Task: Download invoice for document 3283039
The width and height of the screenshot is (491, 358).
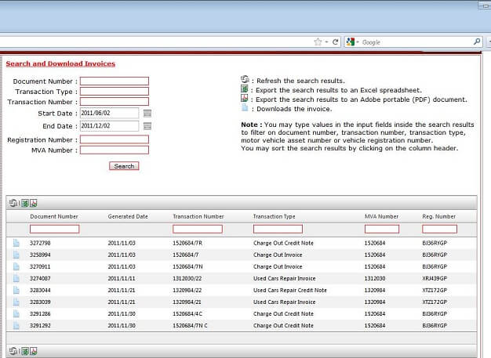Action: coord(16,302)
